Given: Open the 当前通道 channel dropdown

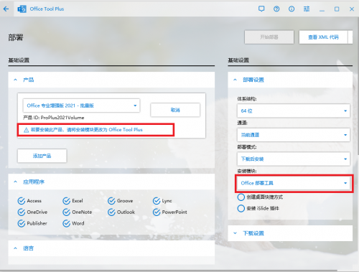Looking at the screenshot, I should click(x=294, y=135).
